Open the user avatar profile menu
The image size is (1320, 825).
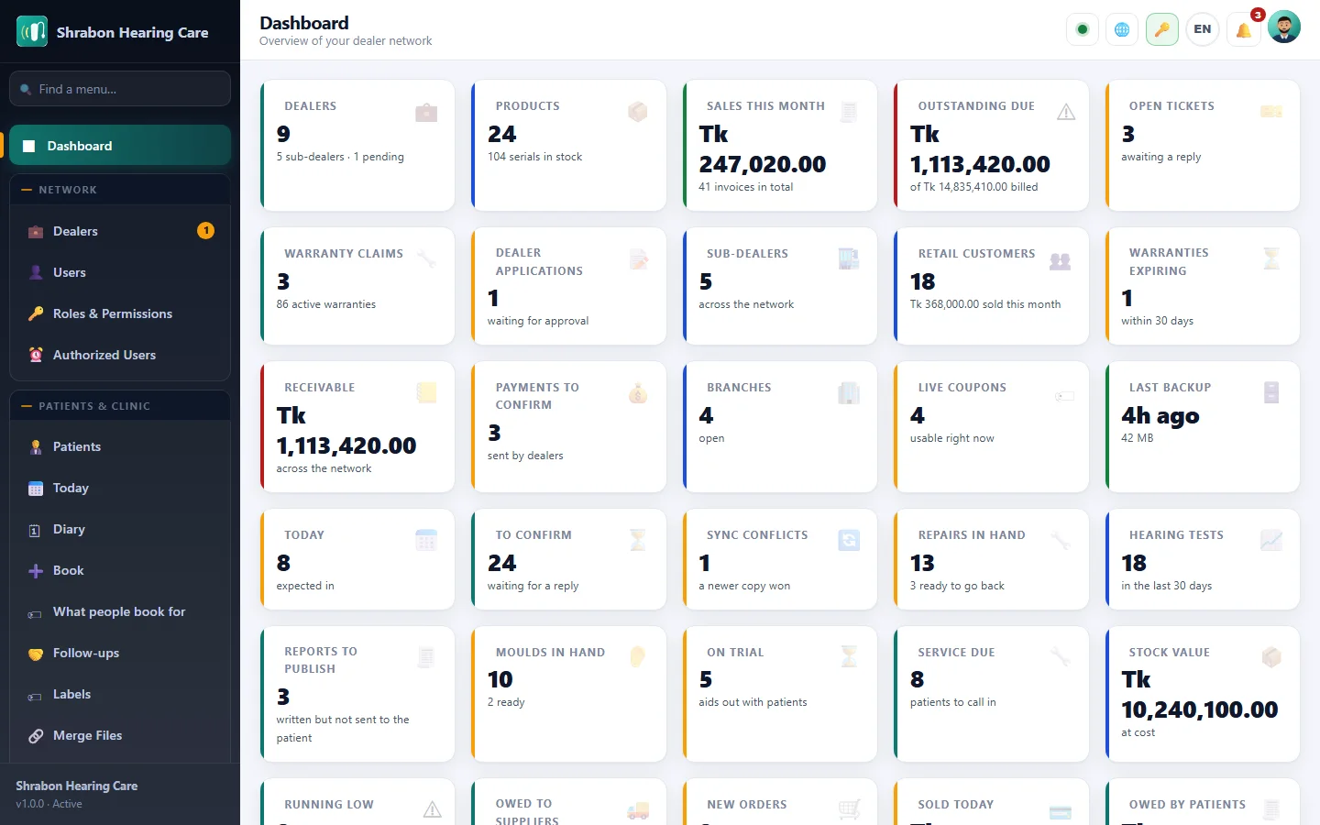pos(1284,27)
